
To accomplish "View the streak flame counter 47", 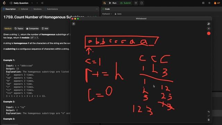I will (217, 3).
